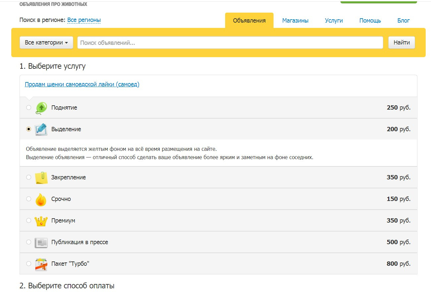The image size is (431, 292).
Task: Pick the Публикация в прессе radio button
Action: pos(29,242)
